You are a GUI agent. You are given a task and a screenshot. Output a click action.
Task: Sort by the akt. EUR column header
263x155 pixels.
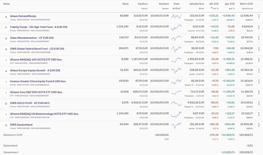[x=214, y=4]
